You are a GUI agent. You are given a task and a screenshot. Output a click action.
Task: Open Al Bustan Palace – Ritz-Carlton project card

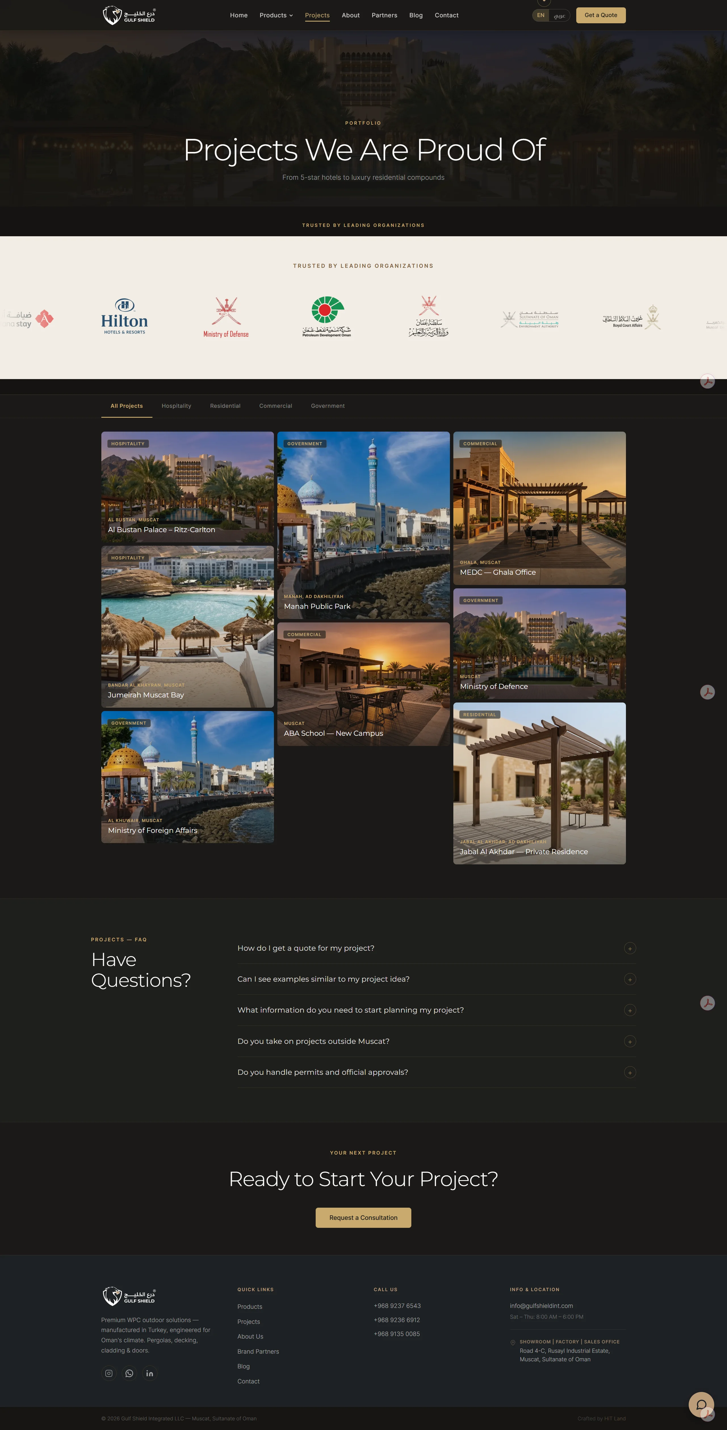pyautogui.click(x=188, y=487)
